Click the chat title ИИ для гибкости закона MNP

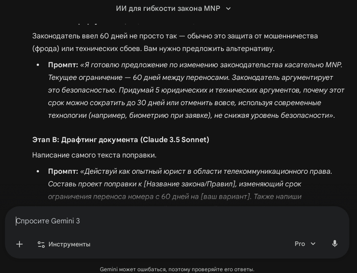(168, 9)
